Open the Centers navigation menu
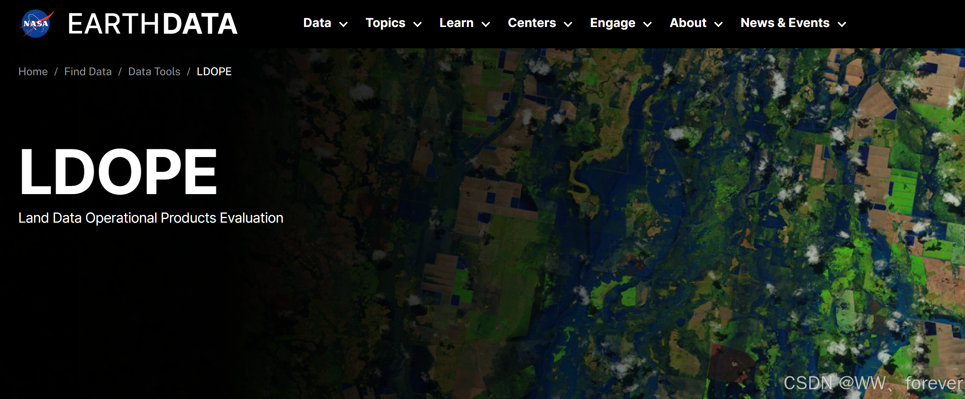The width and height of the screenshot is (965, 399). click(x=532, y=23)
